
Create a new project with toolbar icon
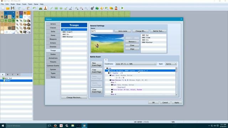3,8
